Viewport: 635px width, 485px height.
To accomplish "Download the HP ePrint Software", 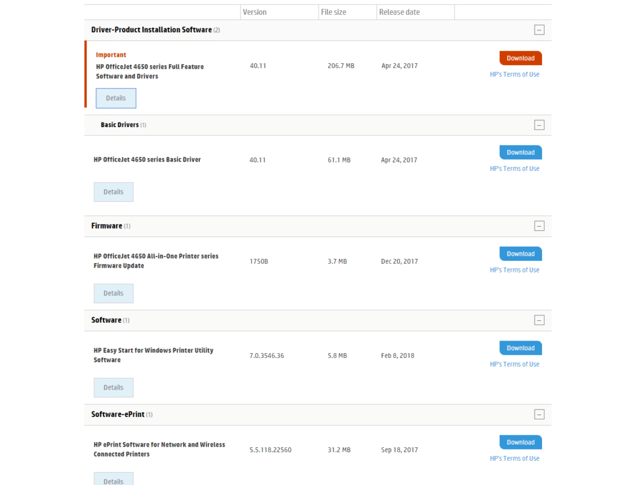I will tap(520, 442).
